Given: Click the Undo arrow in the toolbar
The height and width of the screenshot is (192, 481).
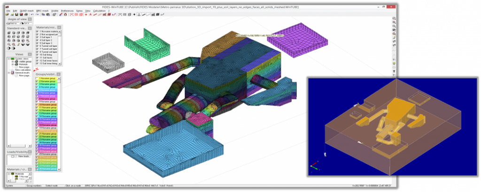Looking at the screenshot, I should [32, 15].
